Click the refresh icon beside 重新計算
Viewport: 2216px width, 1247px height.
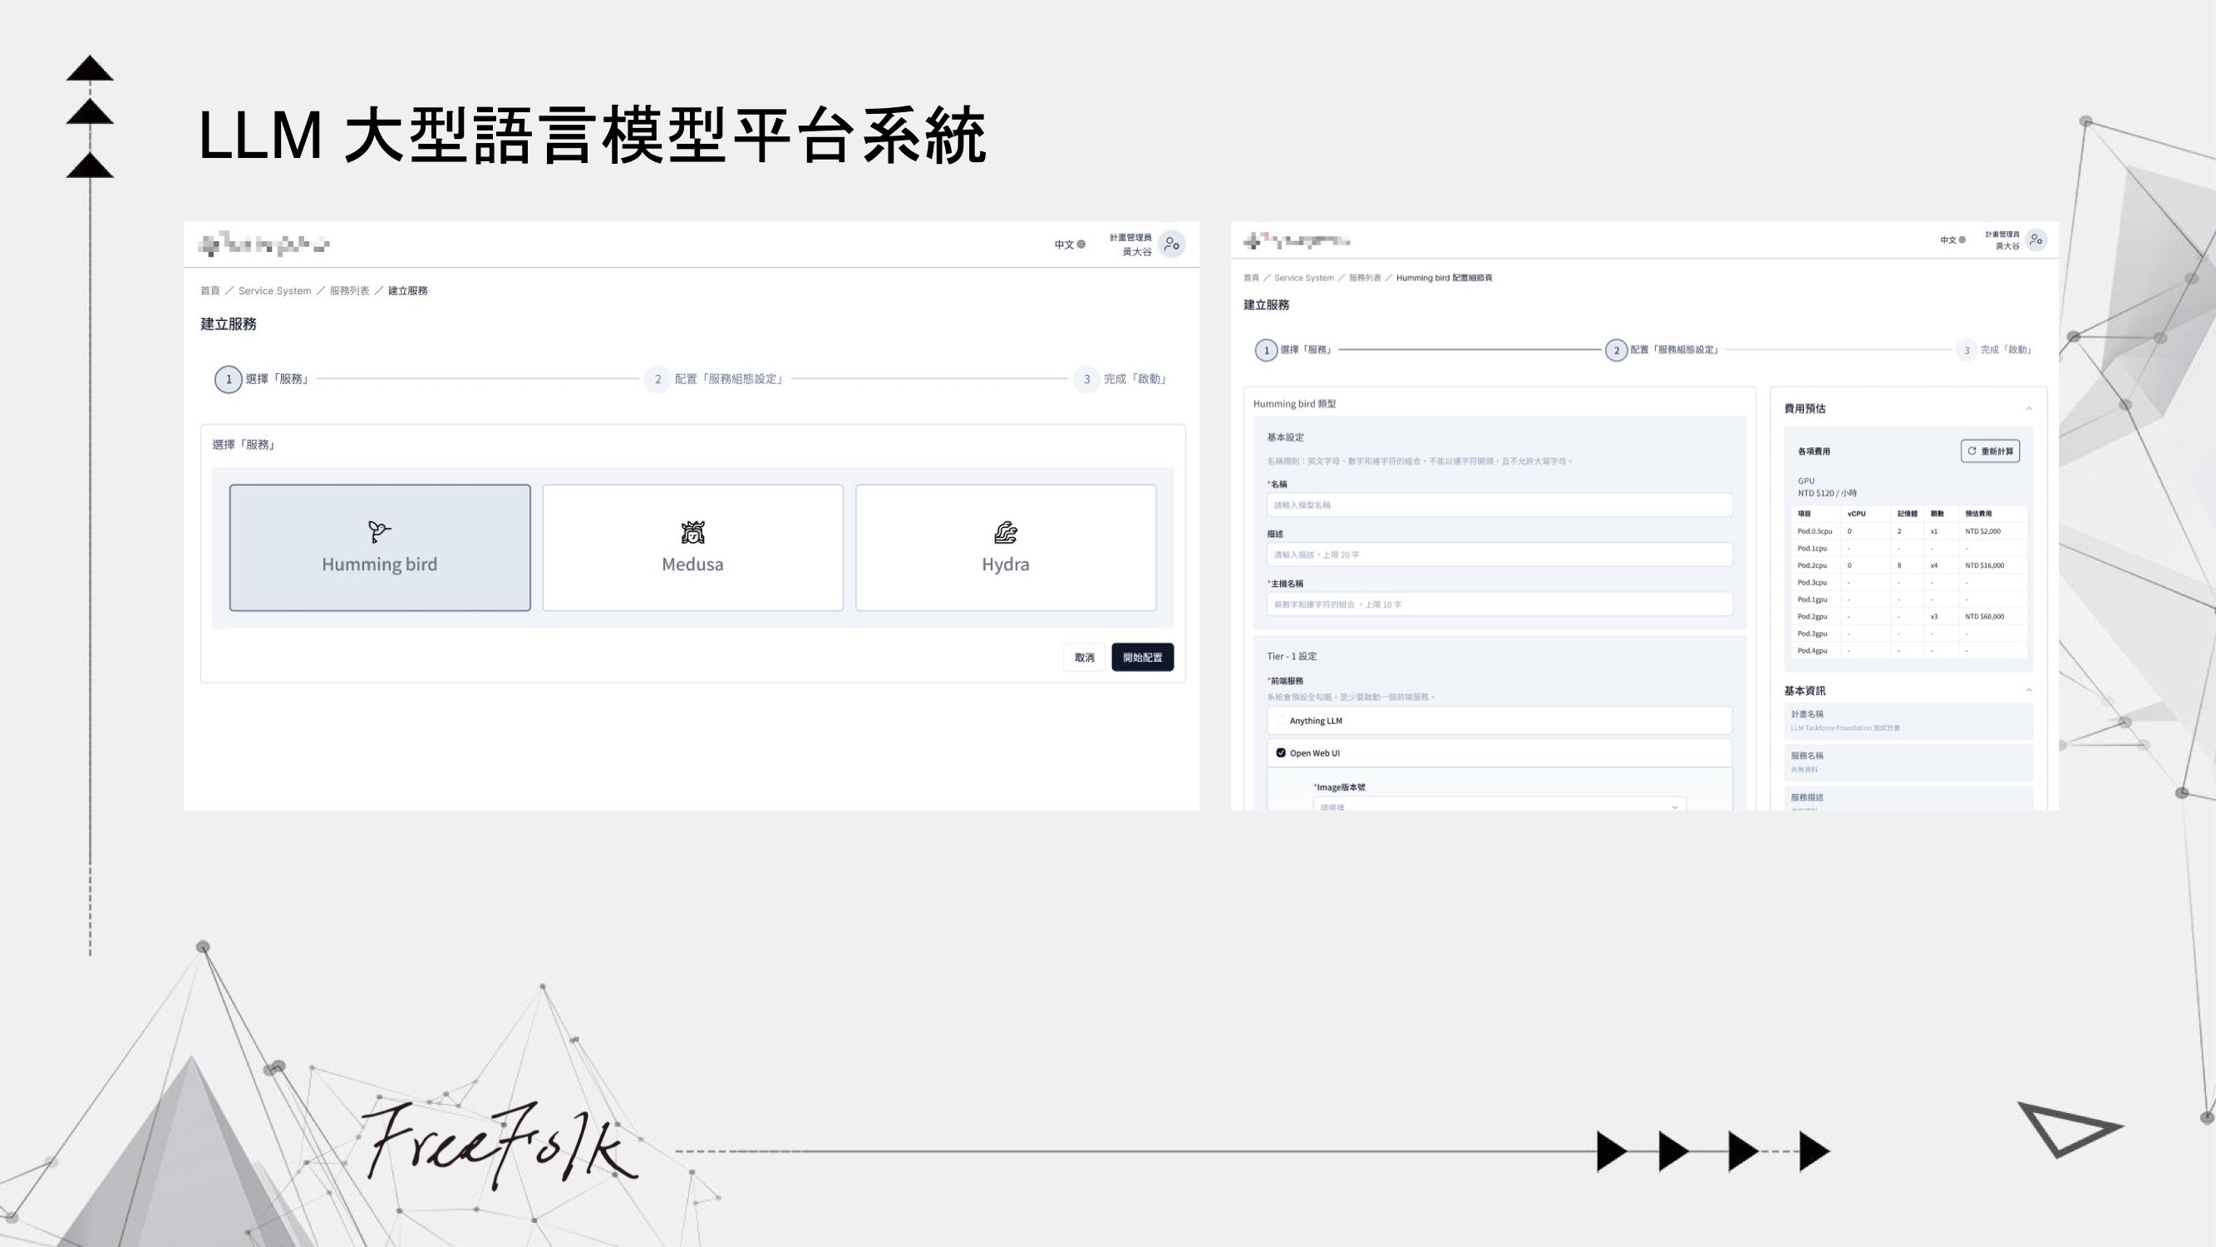pyautogui.click(x=1971, y=449)
